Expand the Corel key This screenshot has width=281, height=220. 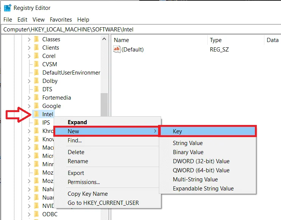[29, 56]
